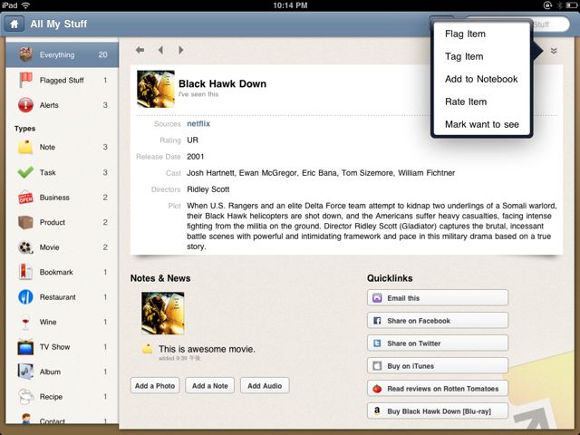580x435 pixels.
Task: Tap the 'All My Stuff' header title
Action: (58, 24)
